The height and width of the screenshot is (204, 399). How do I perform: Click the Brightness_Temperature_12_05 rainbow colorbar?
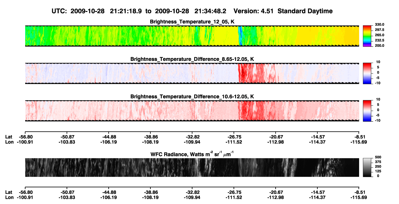367,36
